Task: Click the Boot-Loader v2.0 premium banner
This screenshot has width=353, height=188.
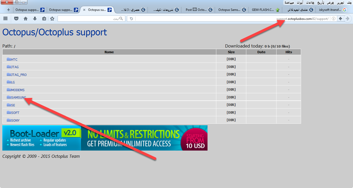Action: click(105, 138)
